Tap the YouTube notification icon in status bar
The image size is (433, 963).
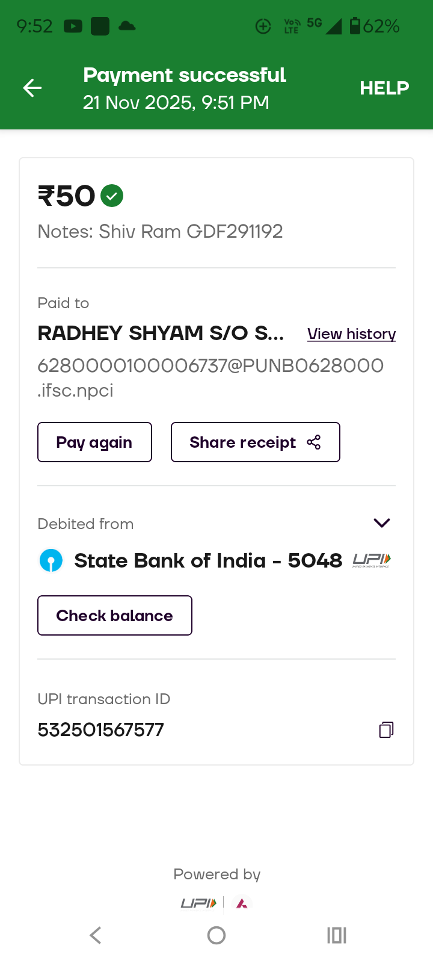tap(73, 26)
